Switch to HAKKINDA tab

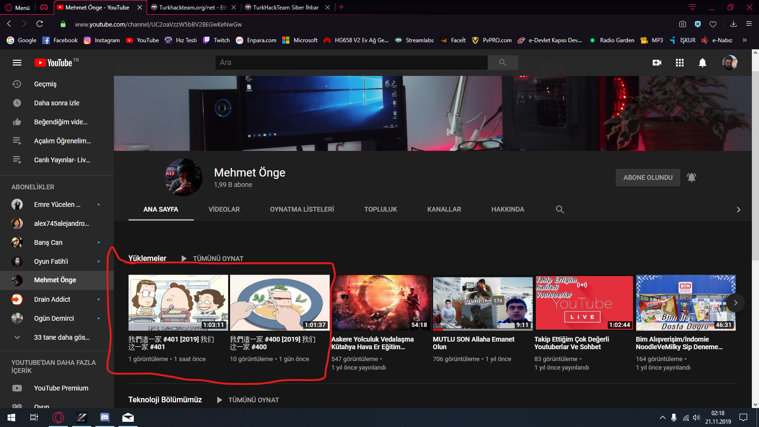(x=508, y=209)
